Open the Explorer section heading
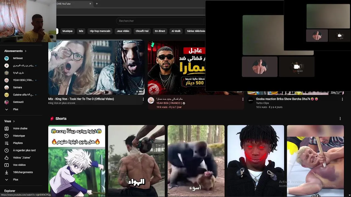 (x=10, y=191)
